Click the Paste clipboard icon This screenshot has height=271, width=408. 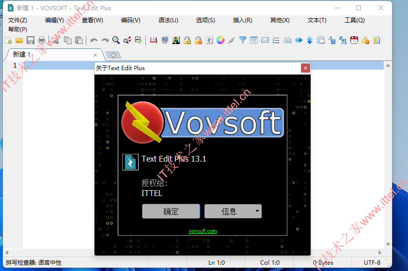click(79, 40)
